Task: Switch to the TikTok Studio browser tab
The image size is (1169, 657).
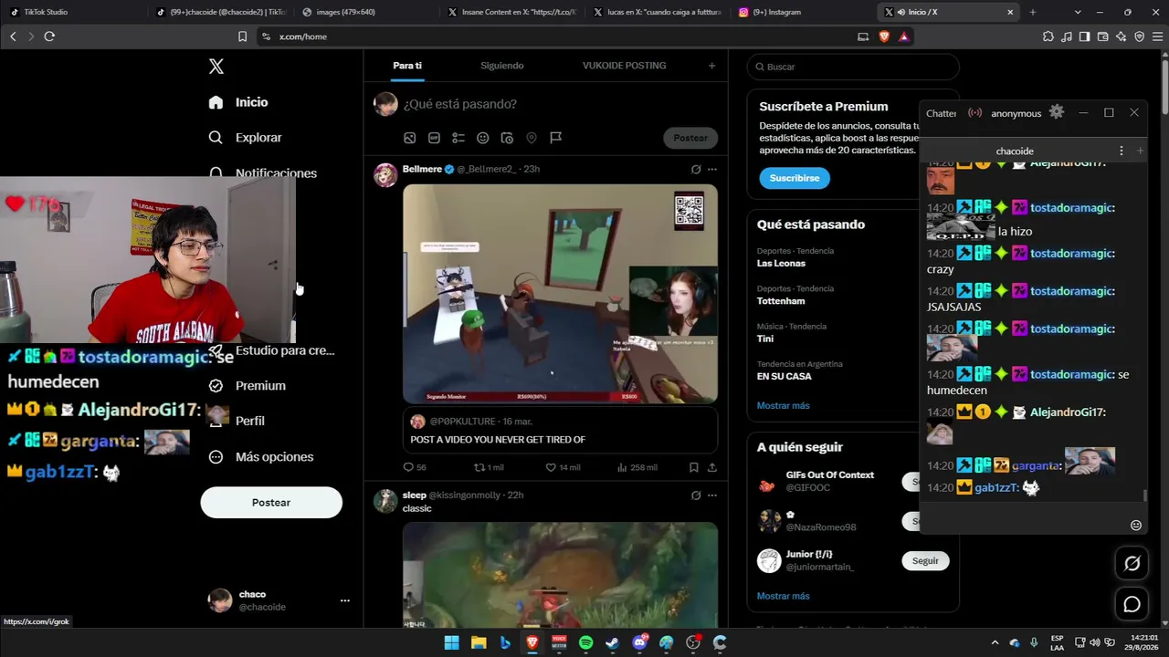Action: [71, 12]
